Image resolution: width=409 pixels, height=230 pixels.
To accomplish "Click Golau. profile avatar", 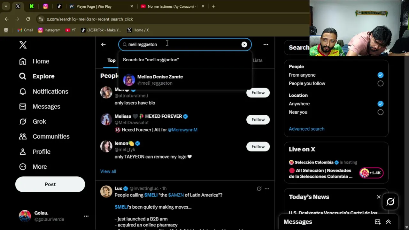I will pyautogui.click(x=25, y=216).
